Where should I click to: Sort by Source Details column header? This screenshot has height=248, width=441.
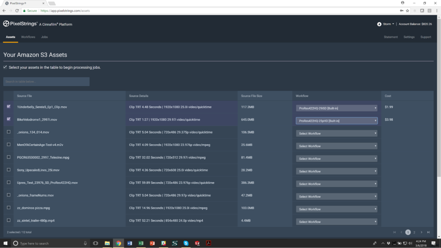[139, 96]
